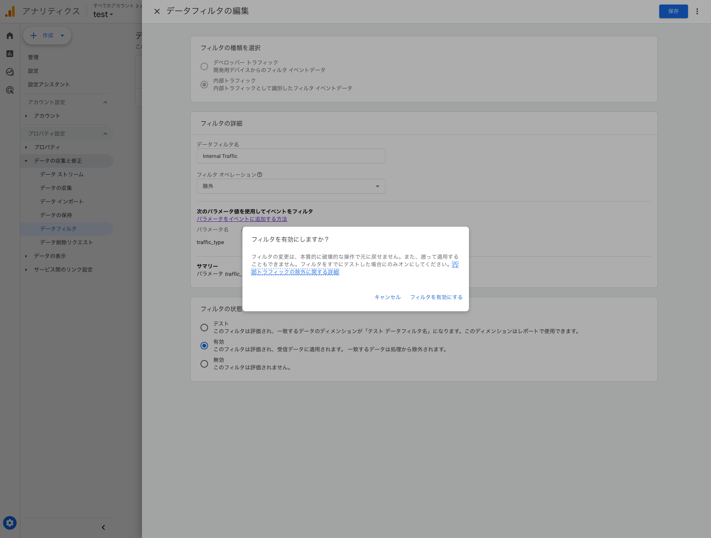
Task: Follow the 内部トラフィックの除外に関する詳細 link
Action: 296,272
